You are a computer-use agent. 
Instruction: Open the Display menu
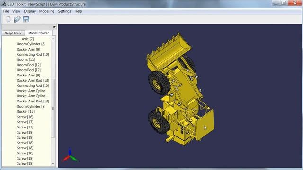(x=29, y=11)
